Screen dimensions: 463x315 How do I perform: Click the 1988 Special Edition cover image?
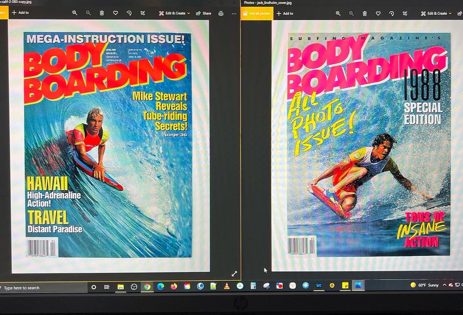(369, 144)
